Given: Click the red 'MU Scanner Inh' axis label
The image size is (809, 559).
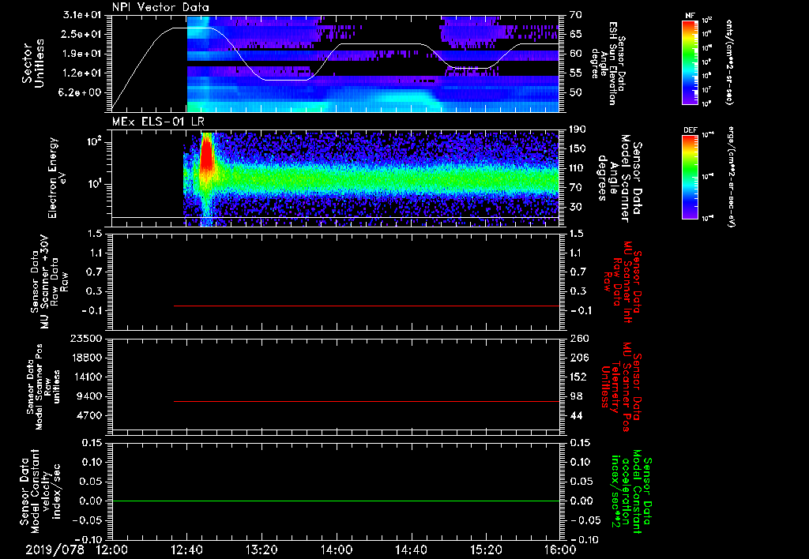Looking at the screenshot, I should click(623, 282).
